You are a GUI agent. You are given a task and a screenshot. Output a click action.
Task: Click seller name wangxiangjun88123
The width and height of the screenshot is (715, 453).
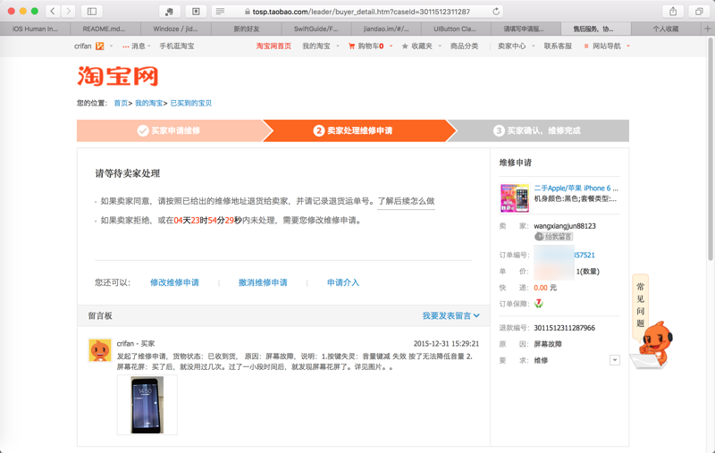click(565, 226)
